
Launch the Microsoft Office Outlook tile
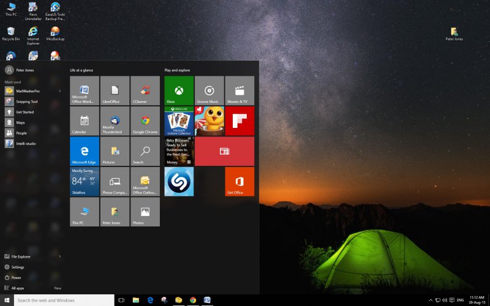click(145, 181)
